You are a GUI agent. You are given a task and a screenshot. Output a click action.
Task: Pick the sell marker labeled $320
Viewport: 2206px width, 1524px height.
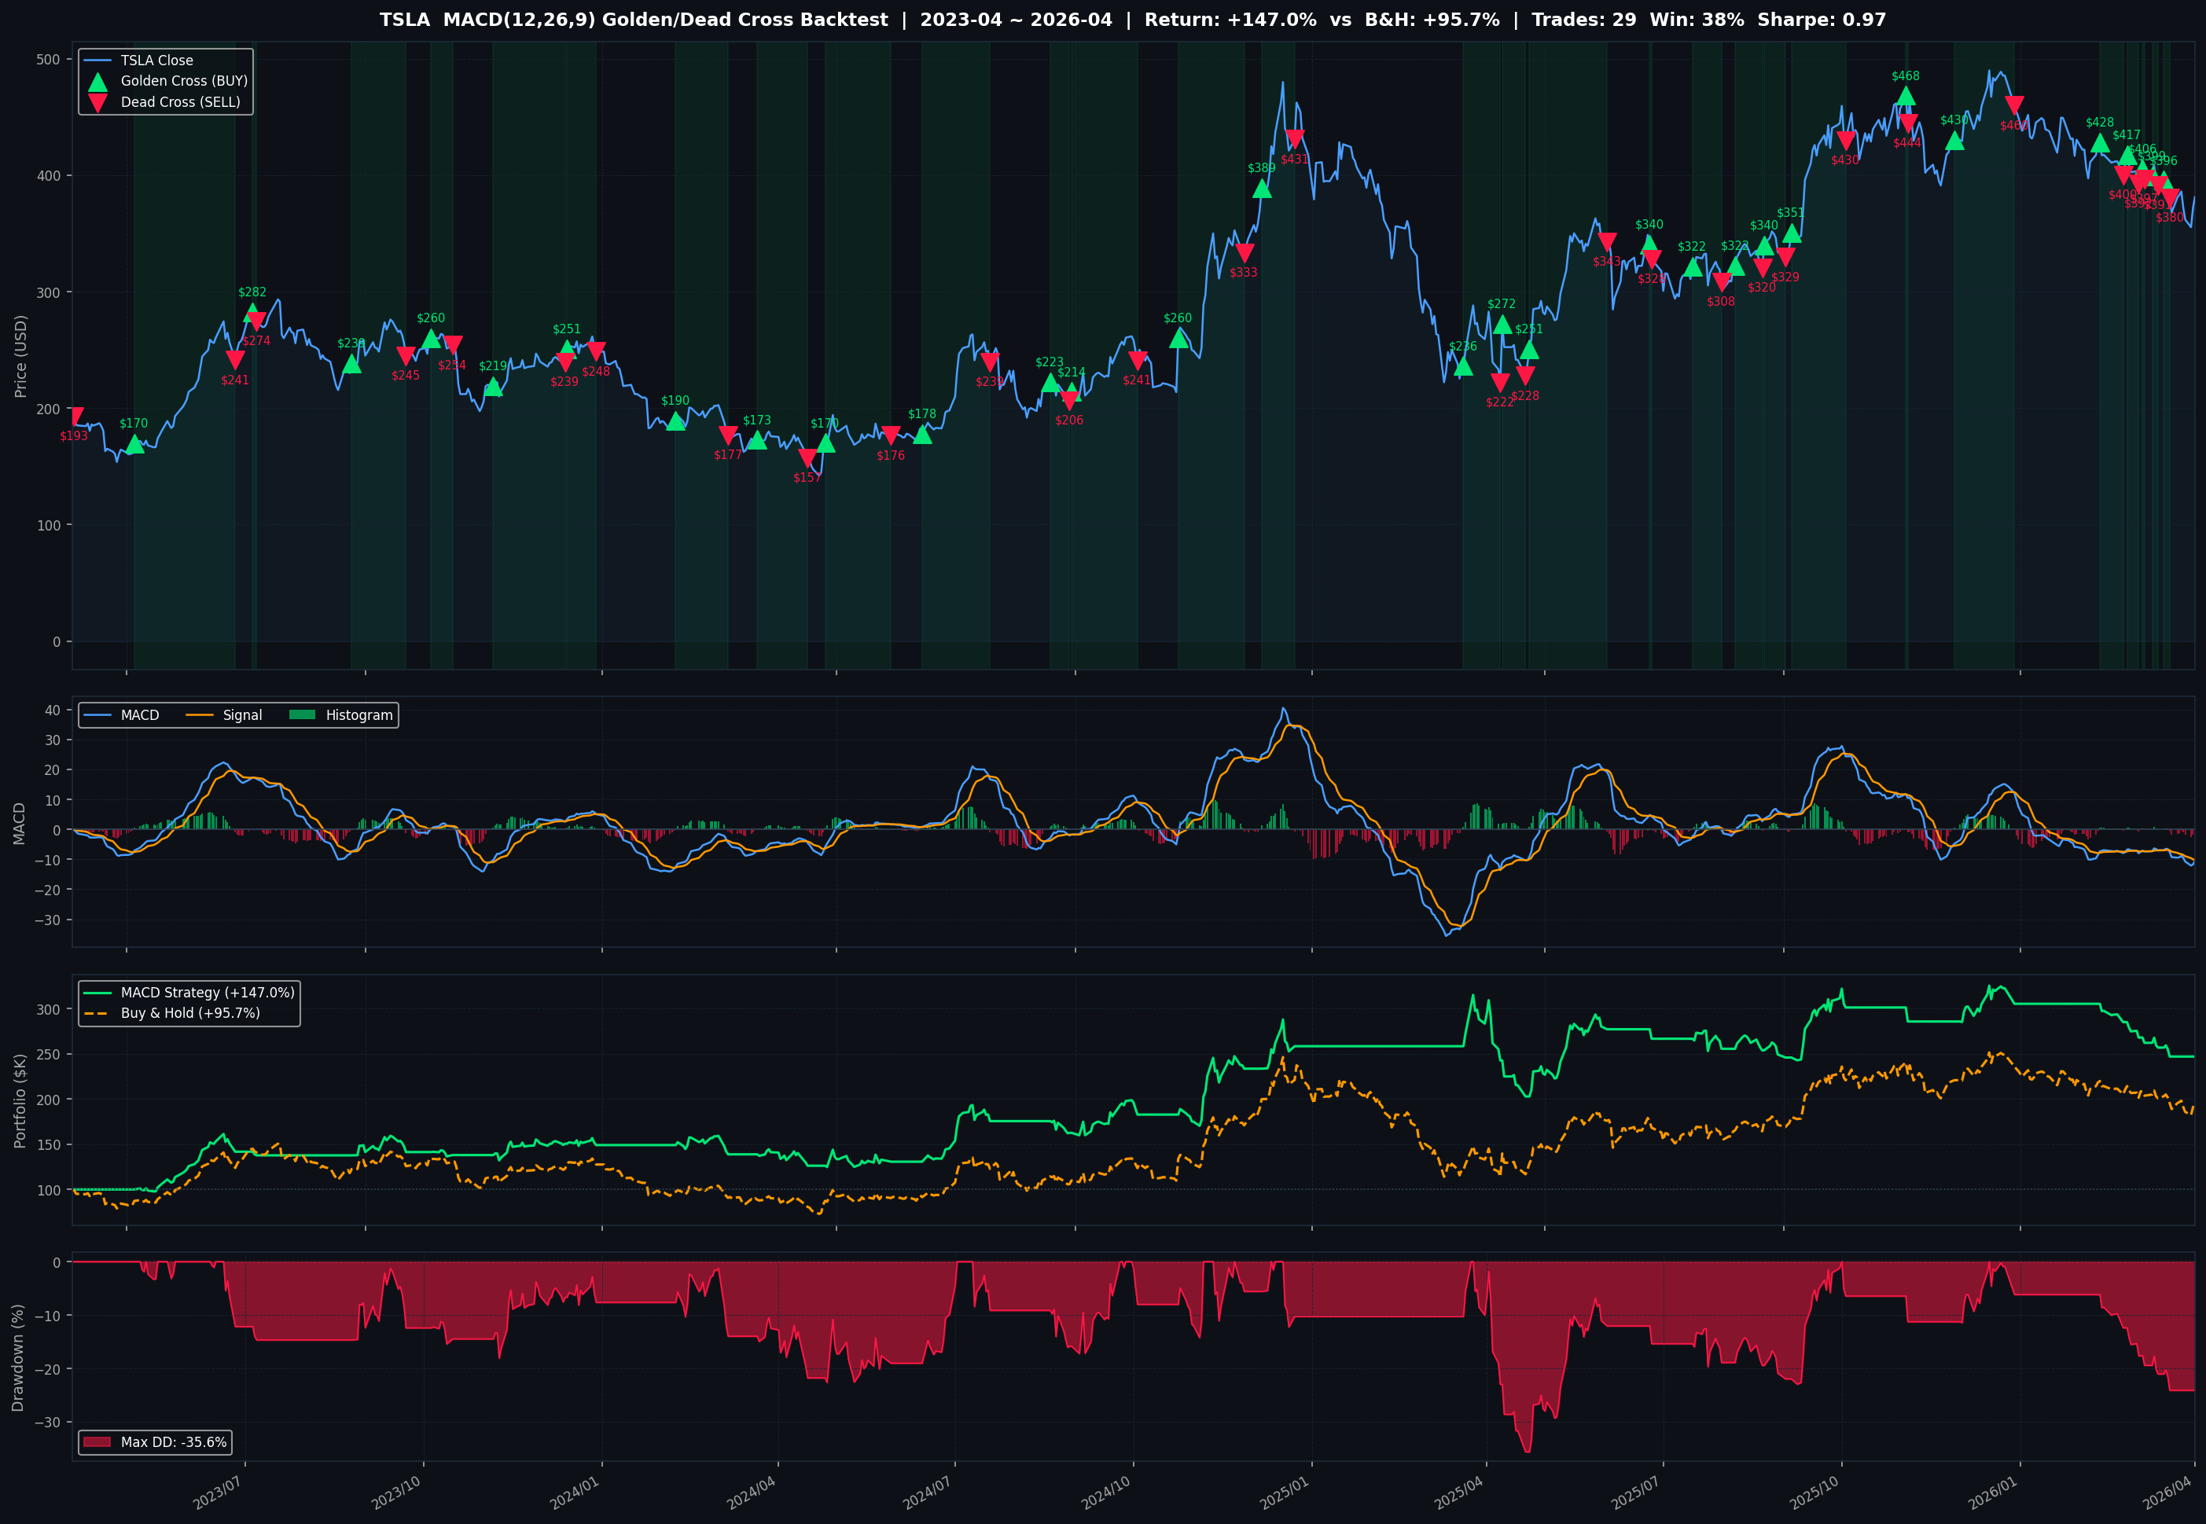click(1763, 268)
